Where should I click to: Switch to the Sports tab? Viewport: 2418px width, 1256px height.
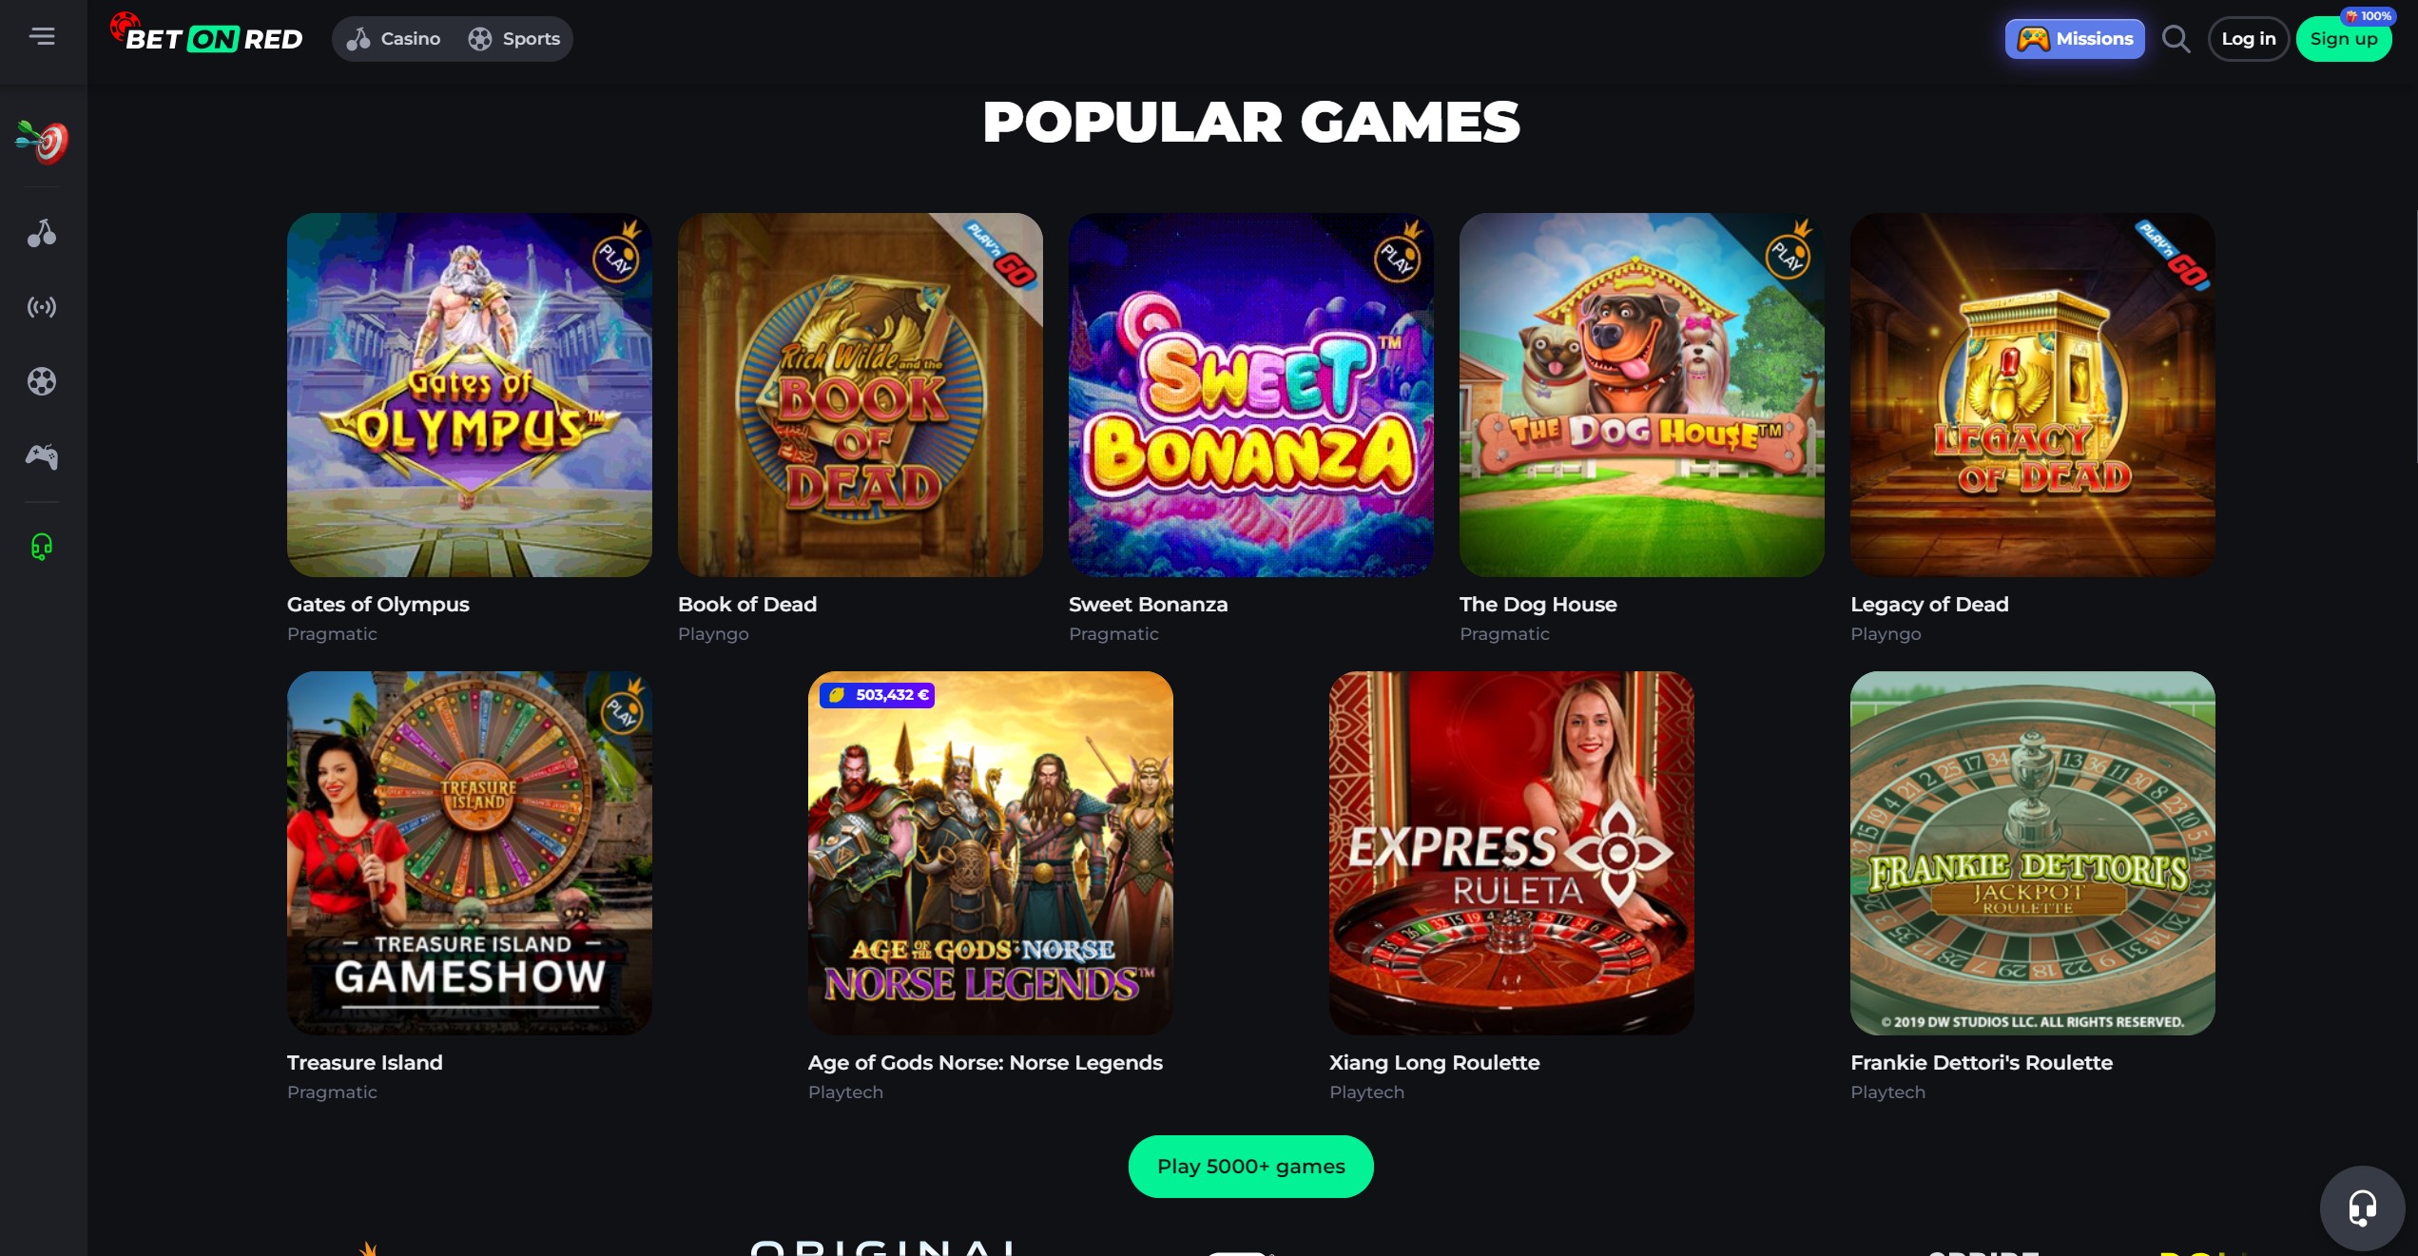pyautogui.click(x=514, y=39)
